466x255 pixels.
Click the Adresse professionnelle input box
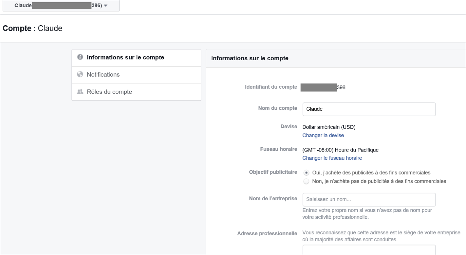(369, 250)
